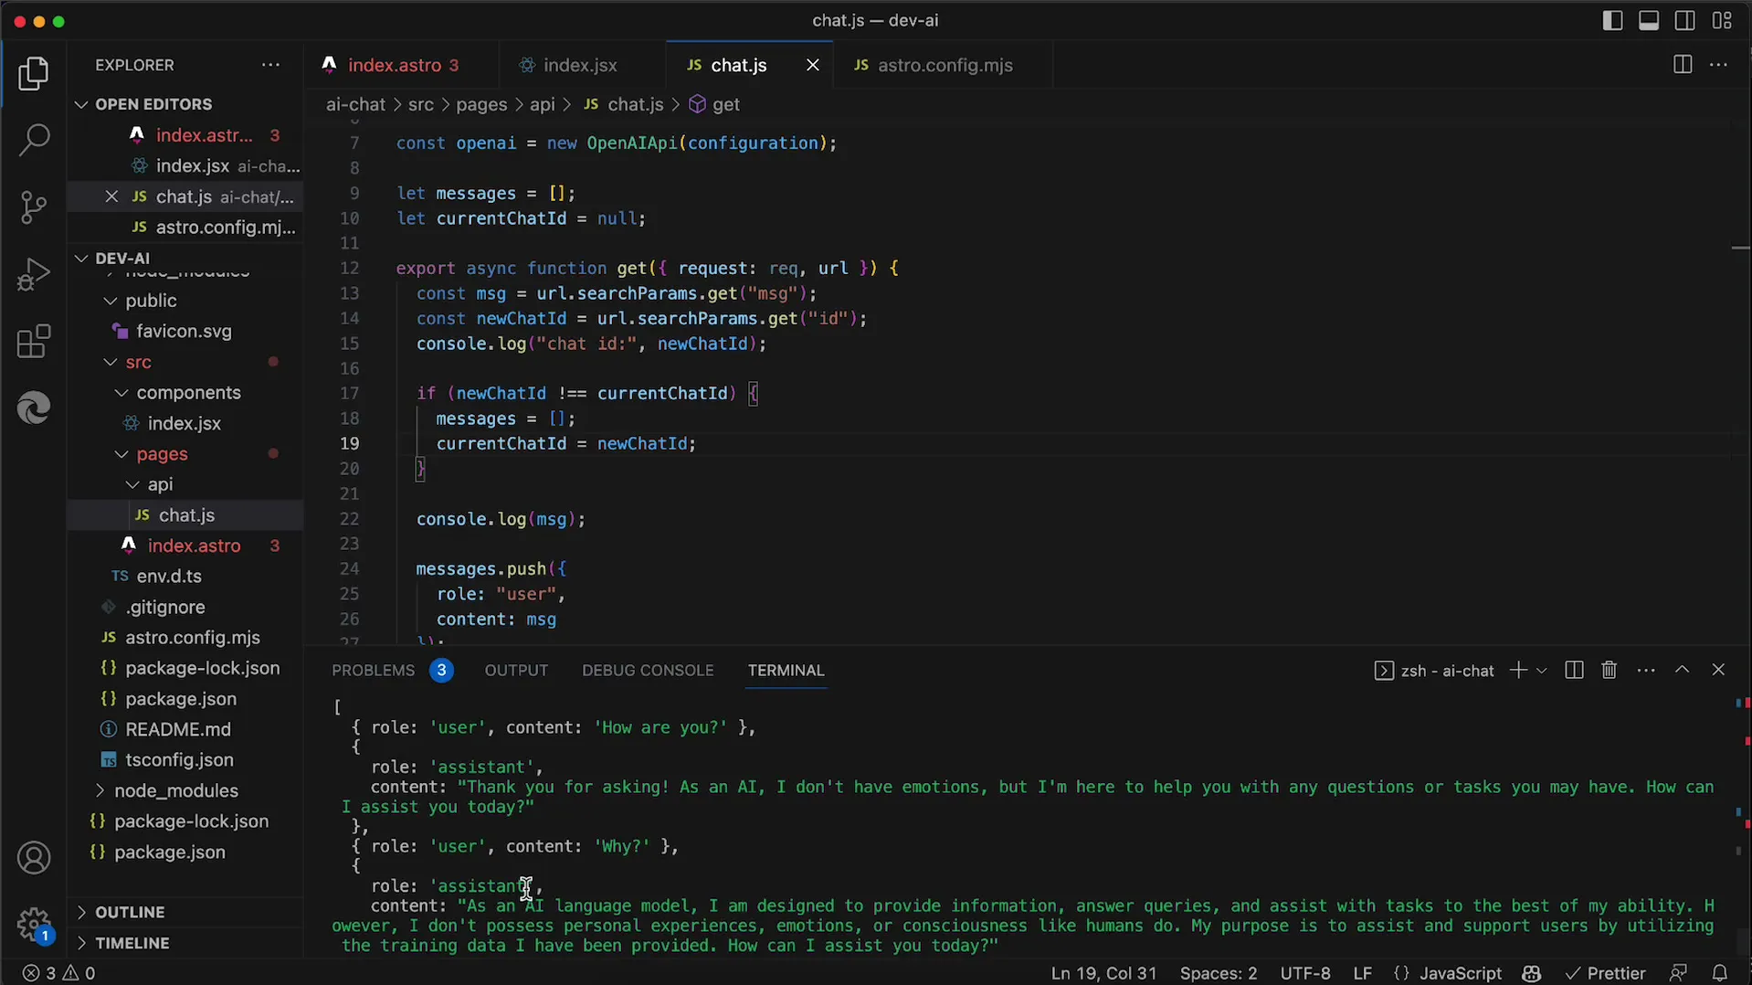The image size is (1752, 985).
Task: Toggle the bottom panel layout icon
Action: (x=1649, y=20)
